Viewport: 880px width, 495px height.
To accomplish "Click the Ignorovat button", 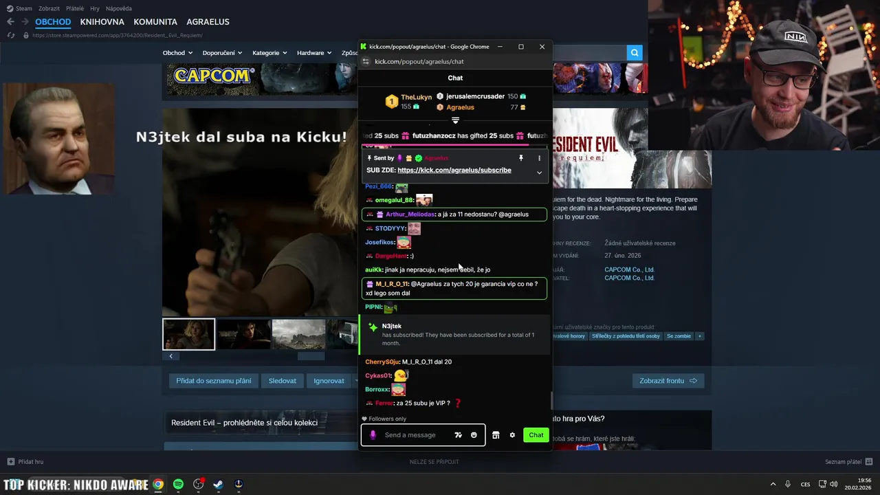I will [329, 381].
